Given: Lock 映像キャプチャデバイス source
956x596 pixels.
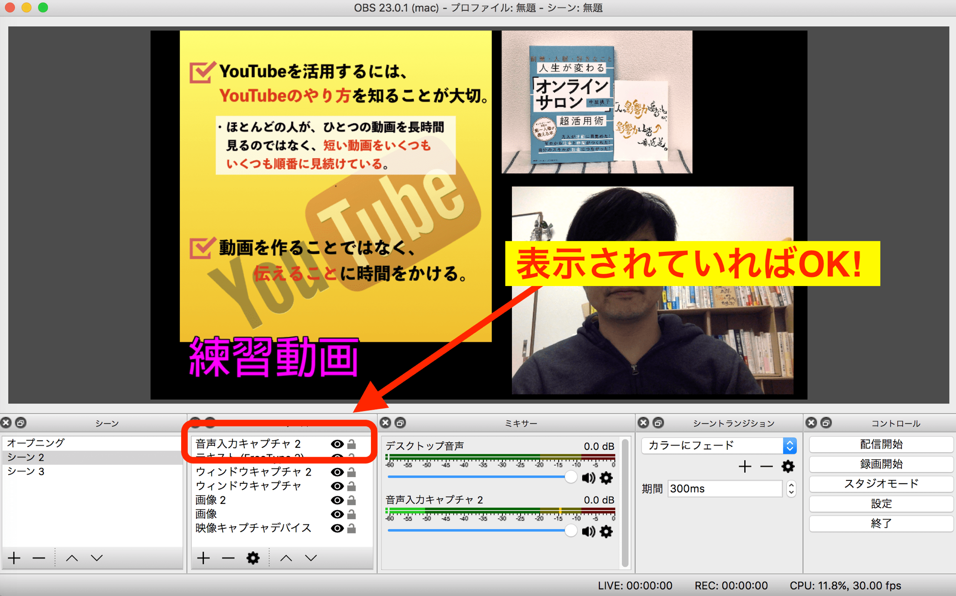Looking at the screenshot, I should coord(351,528).
